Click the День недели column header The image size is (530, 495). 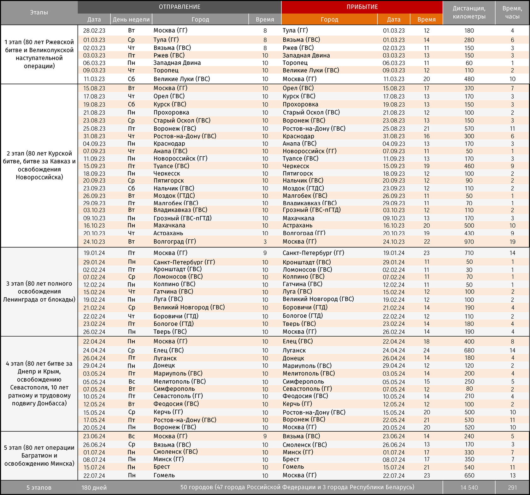point(131,19)
